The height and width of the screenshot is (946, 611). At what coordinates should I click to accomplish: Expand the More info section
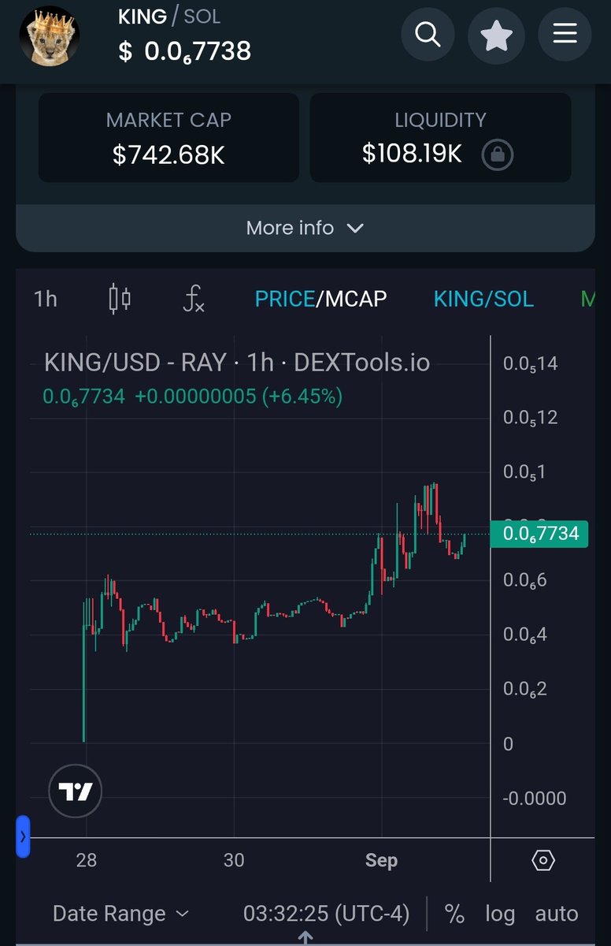click(x=305, y=228)
